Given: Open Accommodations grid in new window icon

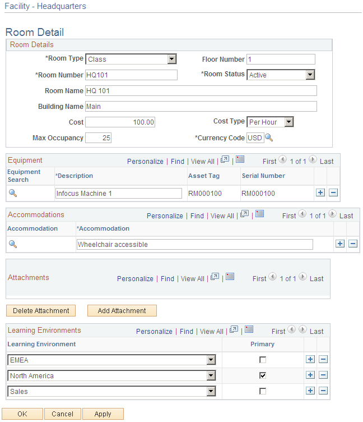Looking at the screenshot, I should click(244, 214).
